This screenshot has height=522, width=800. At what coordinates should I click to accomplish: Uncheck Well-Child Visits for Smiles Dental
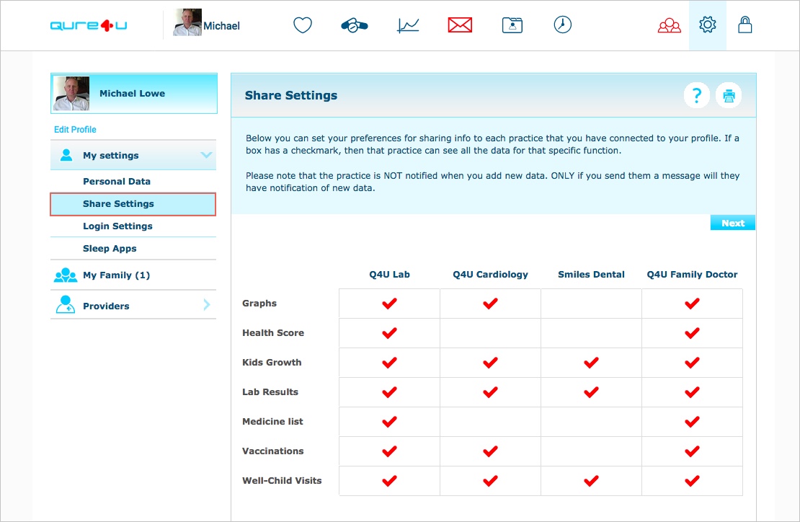click(591, 481)
